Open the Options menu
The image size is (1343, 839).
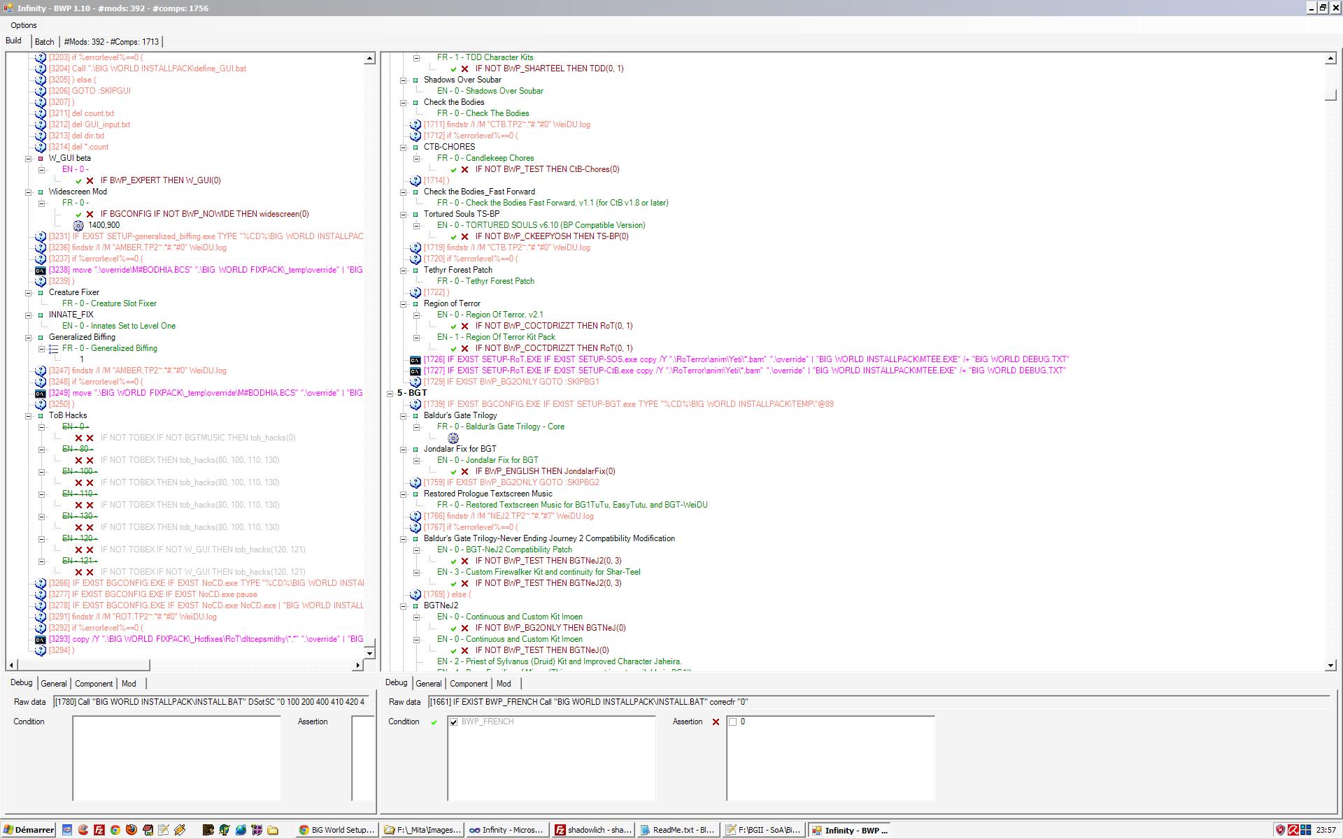[x=24, y=25]
